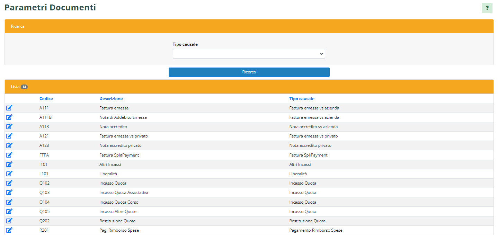Open edit icon for Q202 Restituzione Quota
Screen dimensions: 498x240
coord(9,221)
